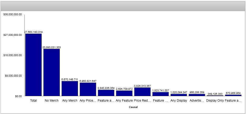
Task: Click the 20,893,031.303 value label
Action: 52,47
